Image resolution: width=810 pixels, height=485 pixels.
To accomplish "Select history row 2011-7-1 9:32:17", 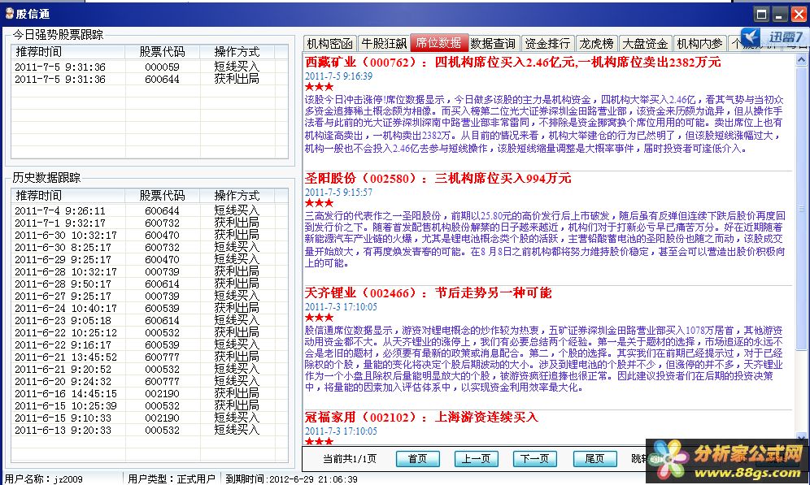I will 150,223.
